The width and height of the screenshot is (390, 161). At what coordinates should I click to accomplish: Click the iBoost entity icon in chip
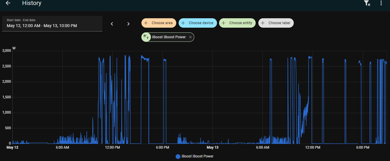pos(146,37)
